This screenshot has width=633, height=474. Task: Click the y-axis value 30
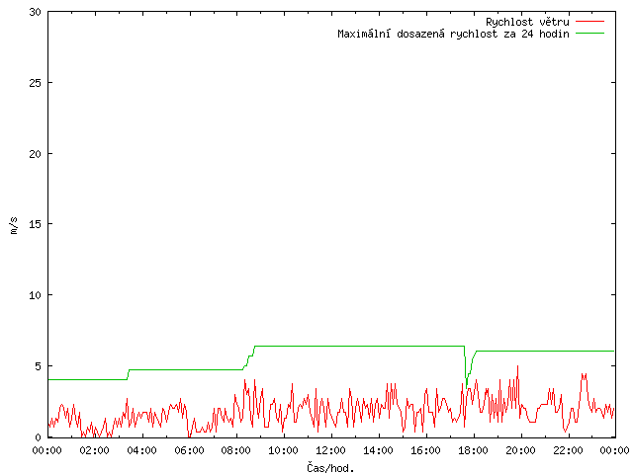36,12
